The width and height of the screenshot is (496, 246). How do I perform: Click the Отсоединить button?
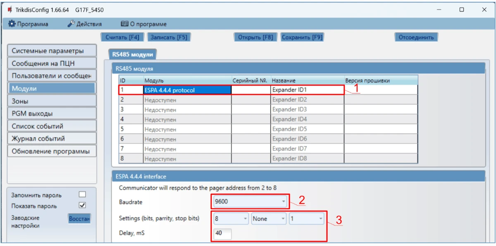click(416, 37)
